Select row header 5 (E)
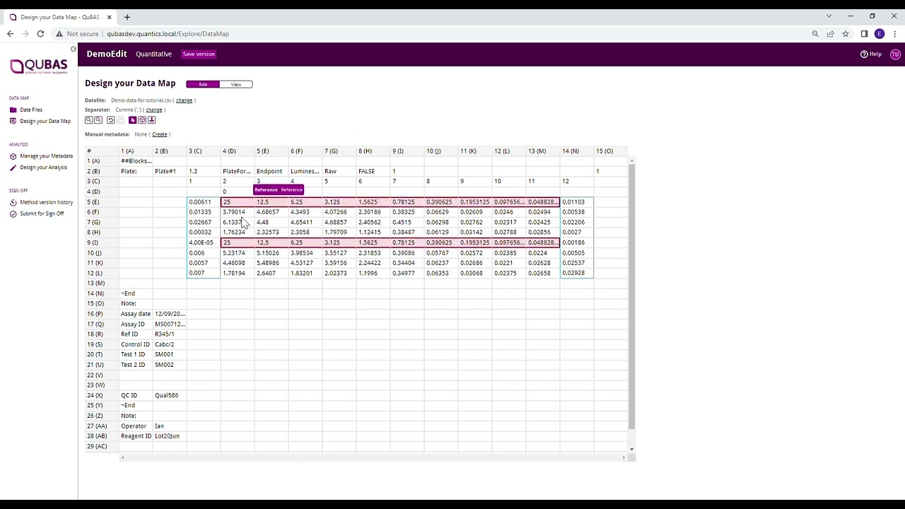 pyautogui.click(x=102, y=202)
